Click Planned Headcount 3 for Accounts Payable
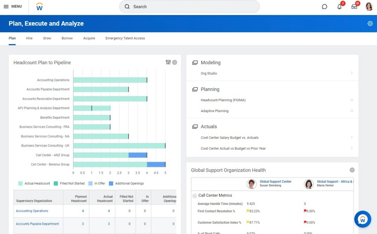The width and height of the screenshot is (377, 234). click(x=83, y=224)
